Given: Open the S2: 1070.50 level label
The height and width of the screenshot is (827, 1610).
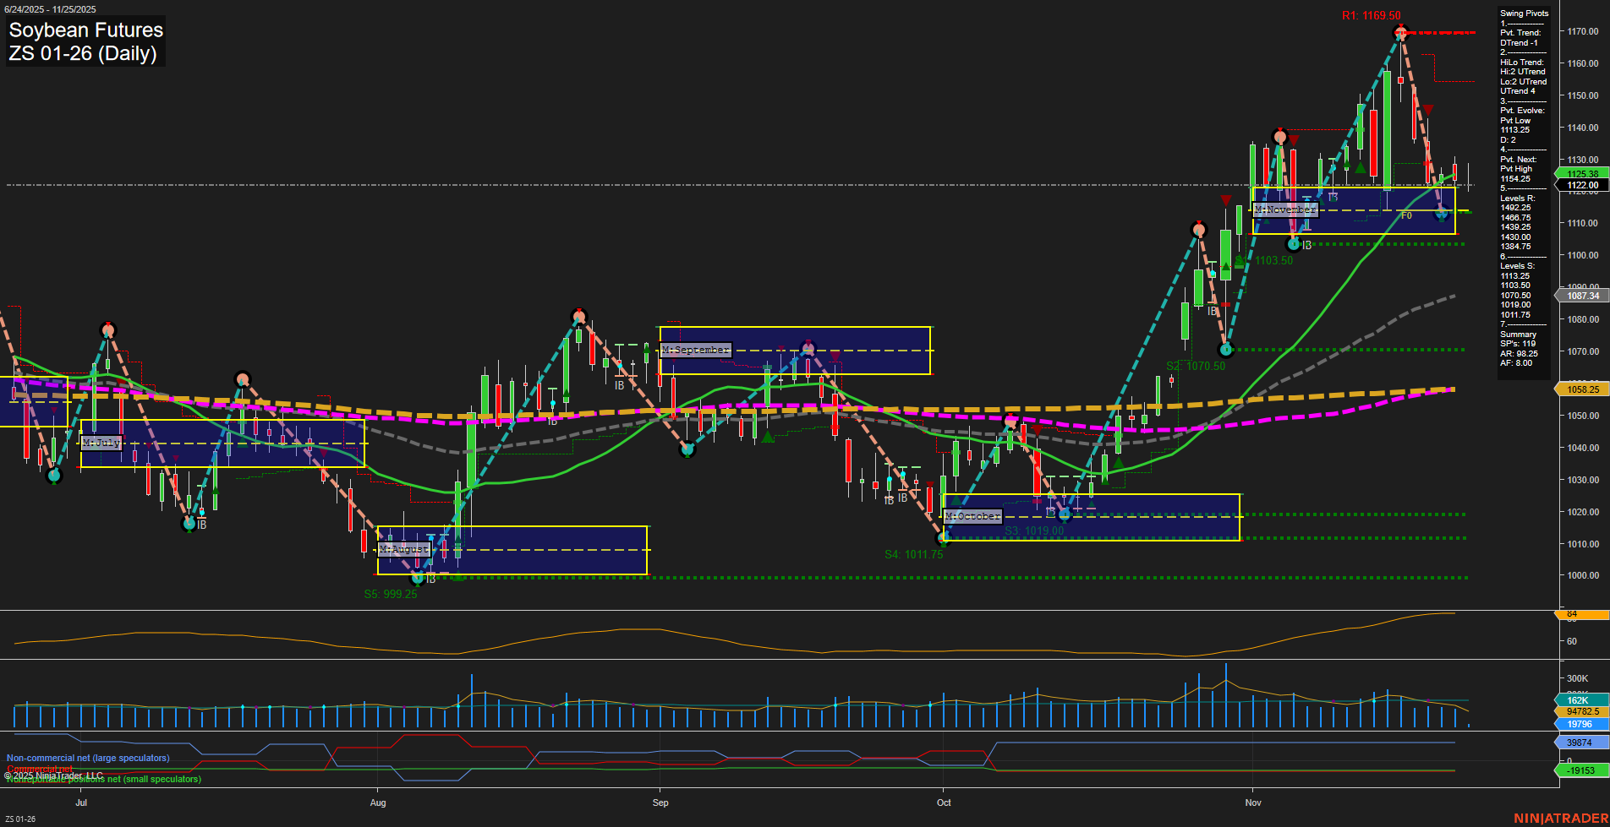Looking at the screenshot, I should click(1193, 365).
